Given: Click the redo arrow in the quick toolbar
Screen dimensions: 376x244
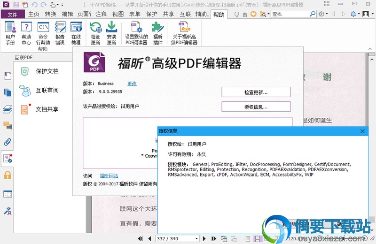Looking at the screenshot, I should [43, 5].
